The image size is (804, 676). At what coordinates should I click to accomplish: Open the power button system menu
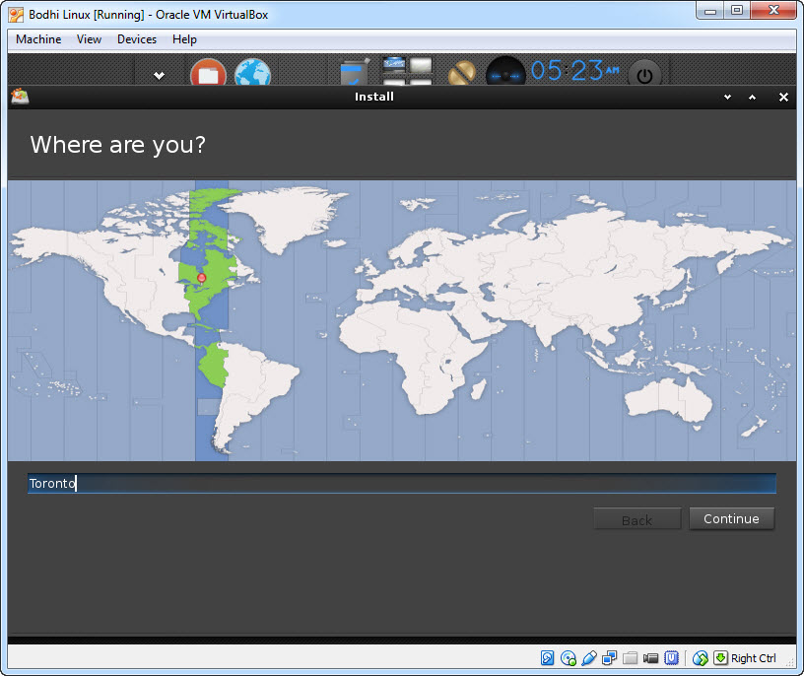644,74
